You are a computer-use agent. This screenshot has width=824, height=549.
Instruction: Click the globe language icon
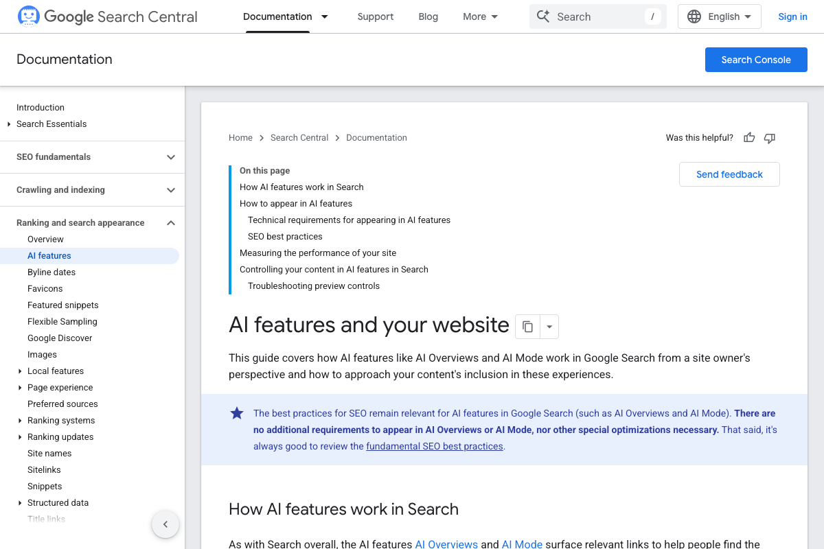coord(694,16)
